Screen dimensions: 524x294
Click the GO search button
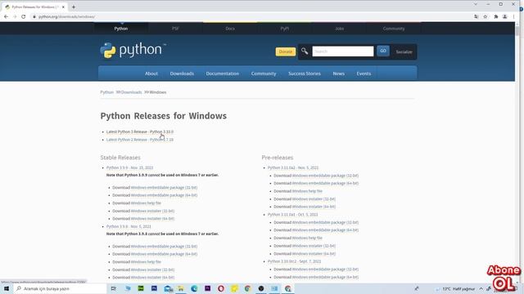383,51
